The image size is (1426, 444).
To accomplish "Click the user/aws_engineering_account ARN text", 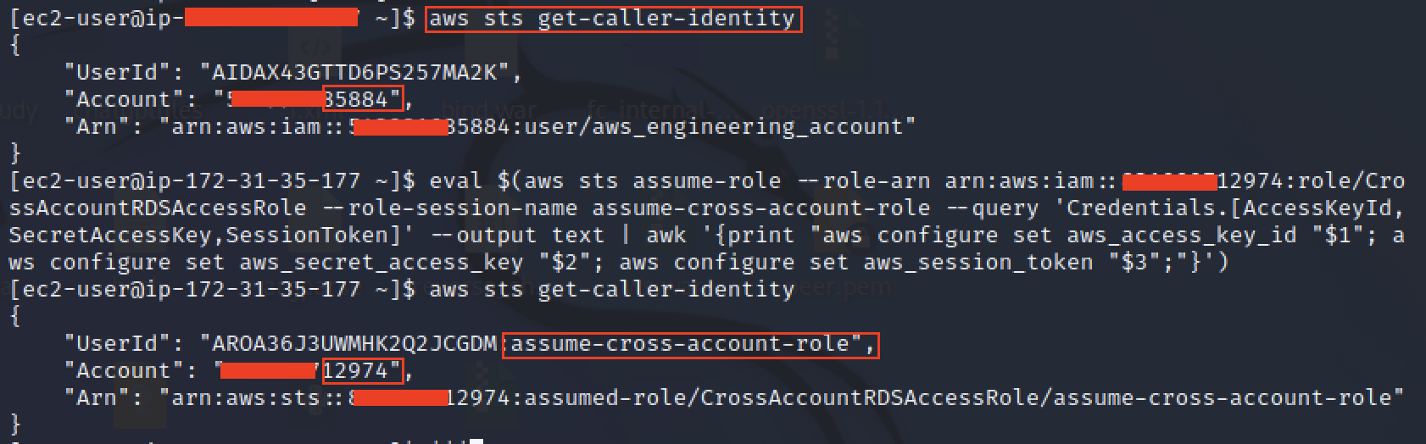I will click(x=714, y=127).
